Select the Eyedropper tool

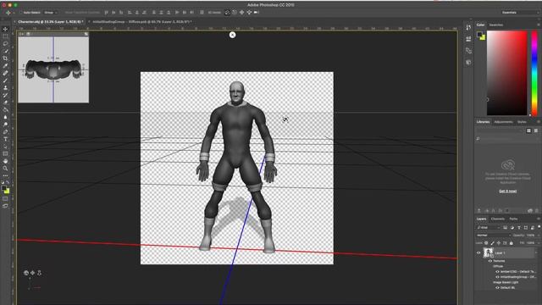[x=5, y=66]
